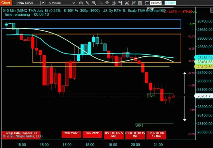Click the Wkly VWAP button
Image resolution: width=213 pixels, height=148 pixels.
tap(71, 135)
